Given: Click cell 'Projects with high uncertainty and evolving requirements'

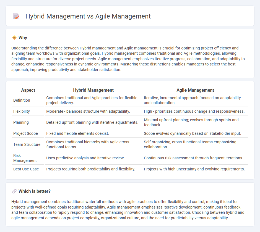Looking at the screenshot, I should tap(195, 169).
